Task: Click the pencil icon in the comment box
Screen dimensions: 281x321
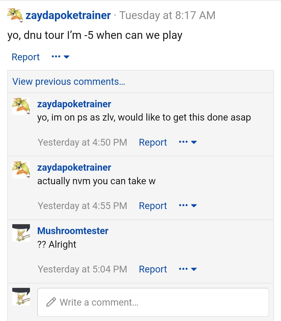Action: (x=51, y=302)
